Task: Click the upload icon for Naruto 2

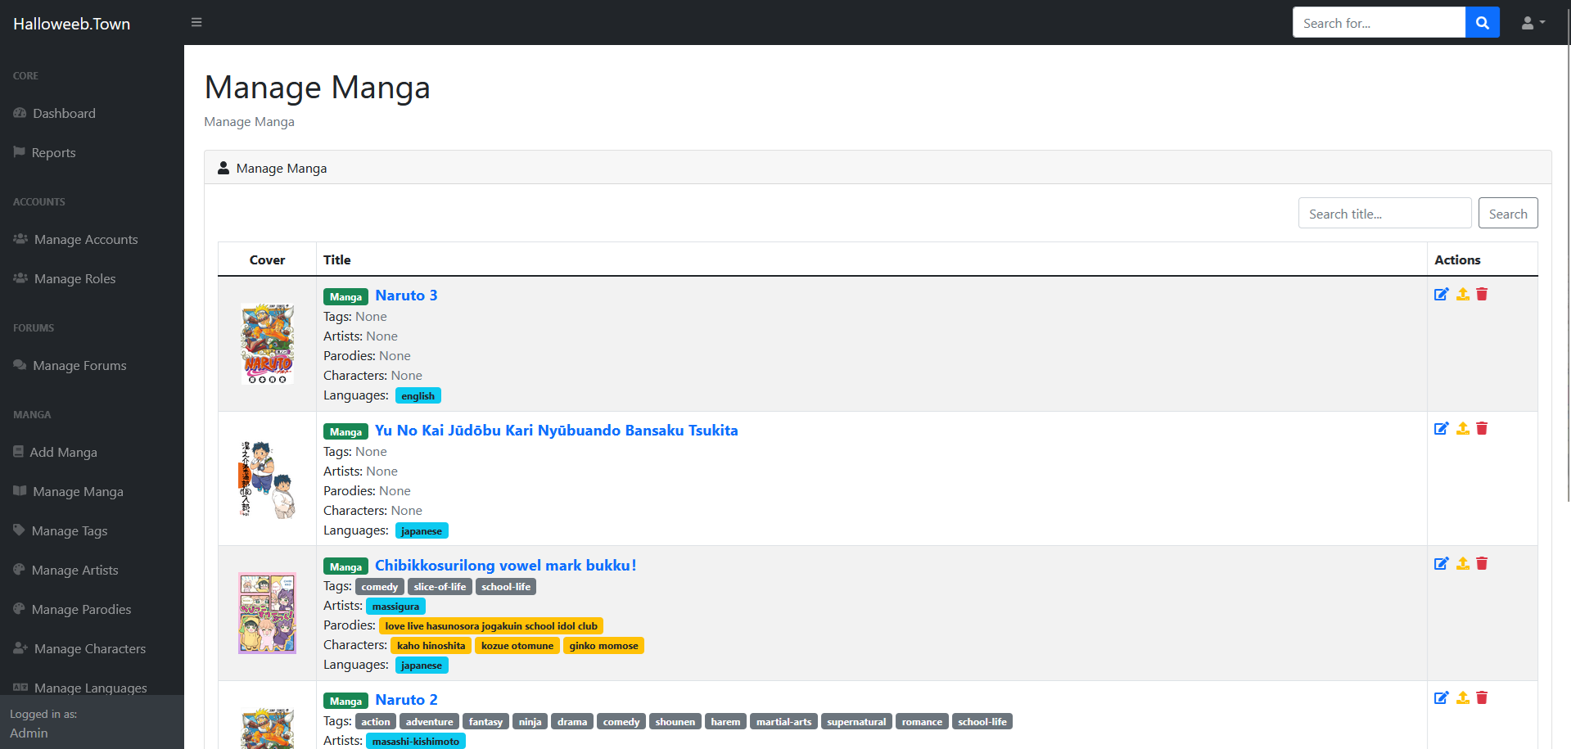Action: [x=1463, y=697]
